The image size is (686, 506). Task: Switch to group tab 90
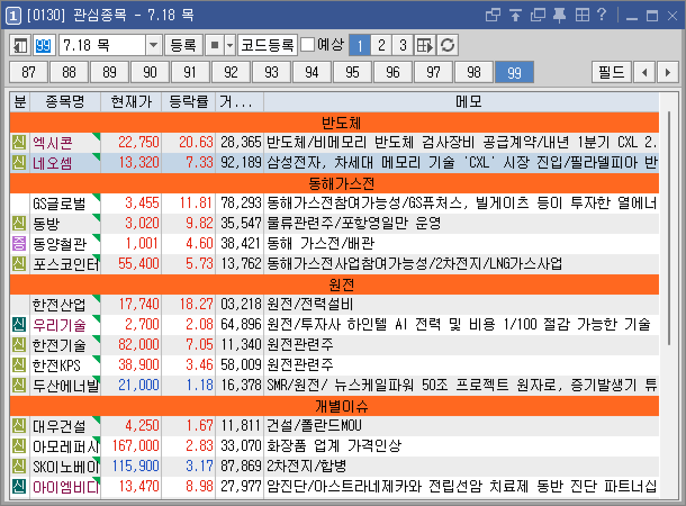coord(150,72)
